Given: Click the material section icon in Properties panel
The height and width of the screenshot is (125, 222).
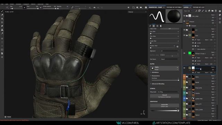Looking at the screenshot, I should click(161, 26).
